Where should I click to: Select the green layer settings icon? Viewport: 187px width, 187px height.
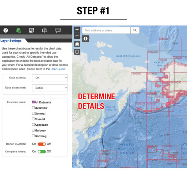tap(19, 30)
